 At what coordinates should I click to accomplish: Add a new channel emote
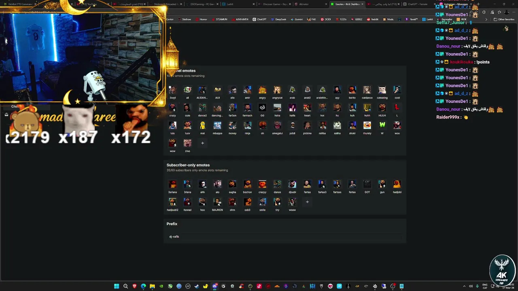pyautogui.click(x=202, y=143)
